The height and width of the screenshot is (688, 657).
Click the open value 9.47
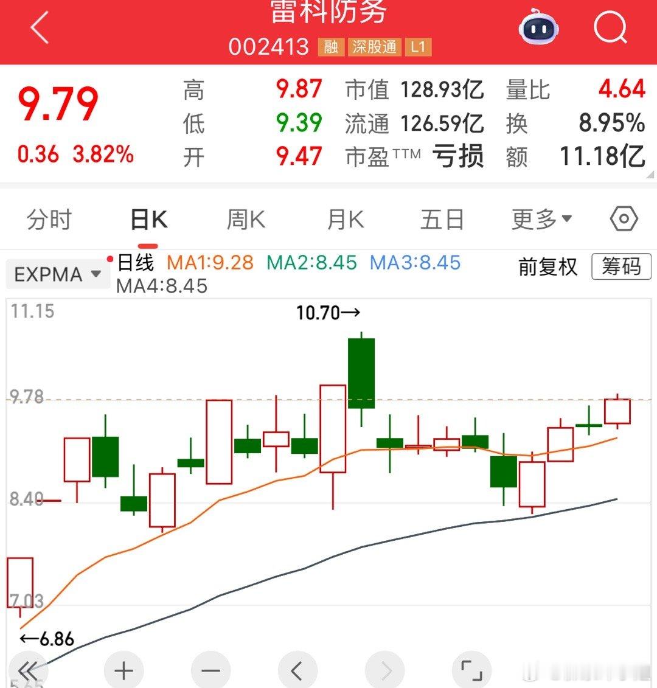pos(299,156)
